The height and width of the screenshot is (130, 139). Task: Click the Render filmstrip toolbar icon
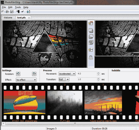28,12
